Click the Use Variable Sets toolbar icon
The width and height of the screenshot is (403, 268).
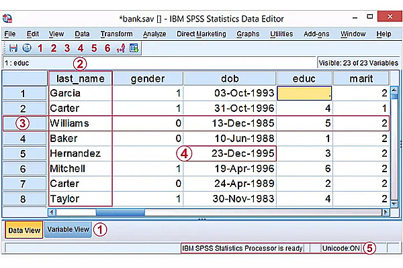pyautogui.click(x=134, y=48)
